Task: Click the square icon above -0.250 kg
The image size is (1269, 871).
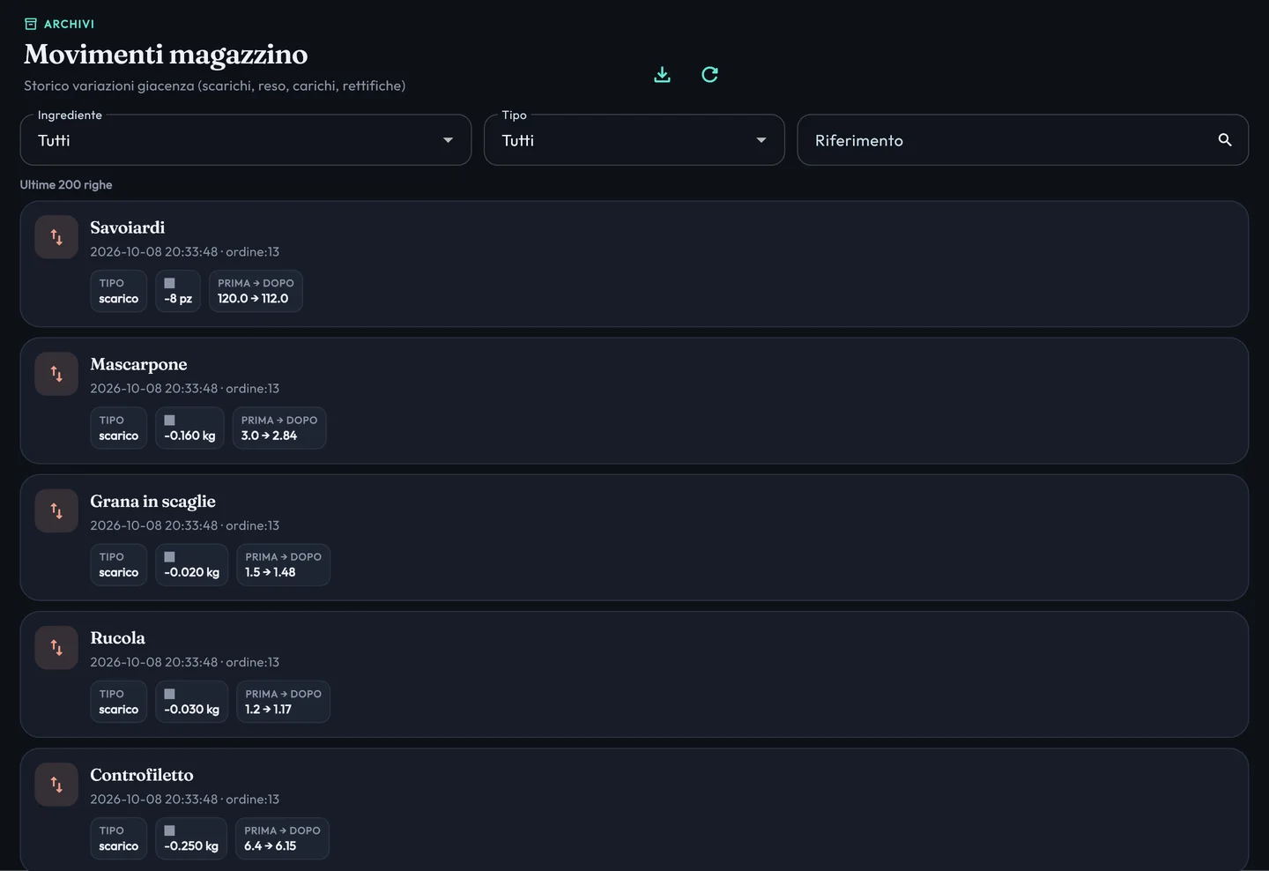Action: 170,830
